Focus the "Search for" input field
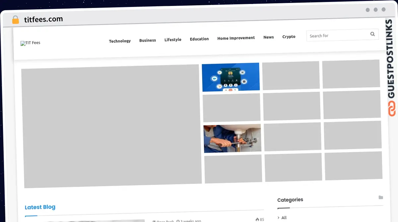Image resolution: width=398 pixels, height=222 pixels. click(337, 35)
